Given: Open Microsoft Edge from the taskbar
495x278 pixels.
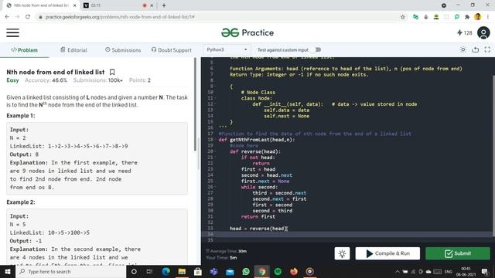Looking at the screenshot, I should (x=166, y=271).
